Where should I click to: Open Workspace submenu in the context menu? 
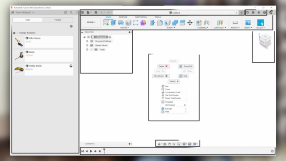coord(174,105)
